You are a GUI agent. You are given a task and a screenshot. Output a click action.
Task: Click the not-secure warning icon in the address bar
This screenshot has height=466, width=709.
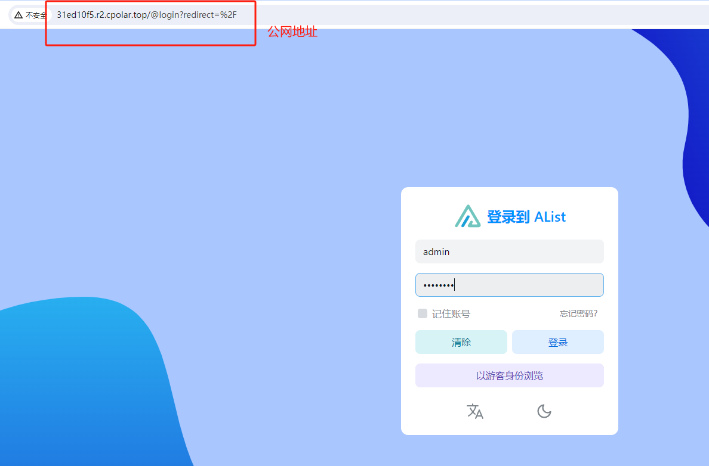(18, 15)
